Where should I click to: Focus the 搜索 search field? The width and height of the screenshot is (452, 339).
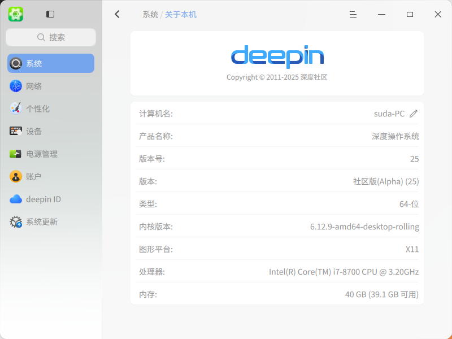pos(51,37)
